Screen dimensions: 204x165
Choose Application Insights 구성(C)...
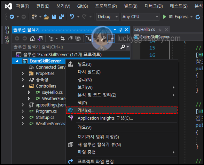point(121,118)
